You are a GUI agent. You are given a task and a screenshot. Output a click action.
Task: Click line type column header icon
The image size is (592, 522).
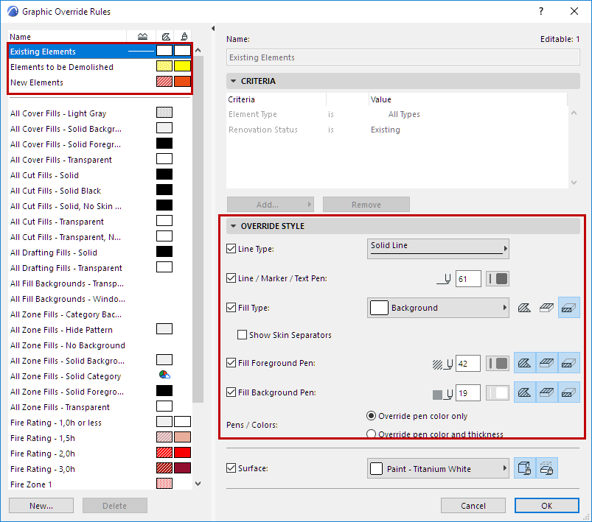coord(142,37)
